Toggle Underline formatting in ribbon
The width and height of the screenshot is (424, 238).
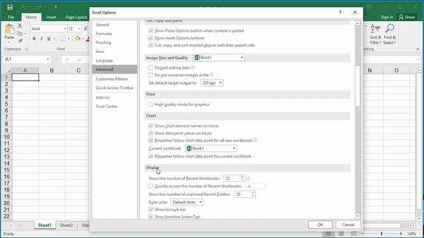pyautogui.click(x=48, y=39)
